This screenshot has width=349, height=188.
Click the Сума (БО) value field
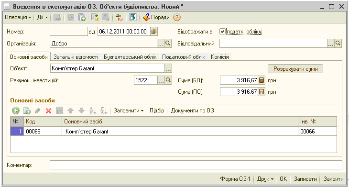pyautogui.click(x=239, y=80)
